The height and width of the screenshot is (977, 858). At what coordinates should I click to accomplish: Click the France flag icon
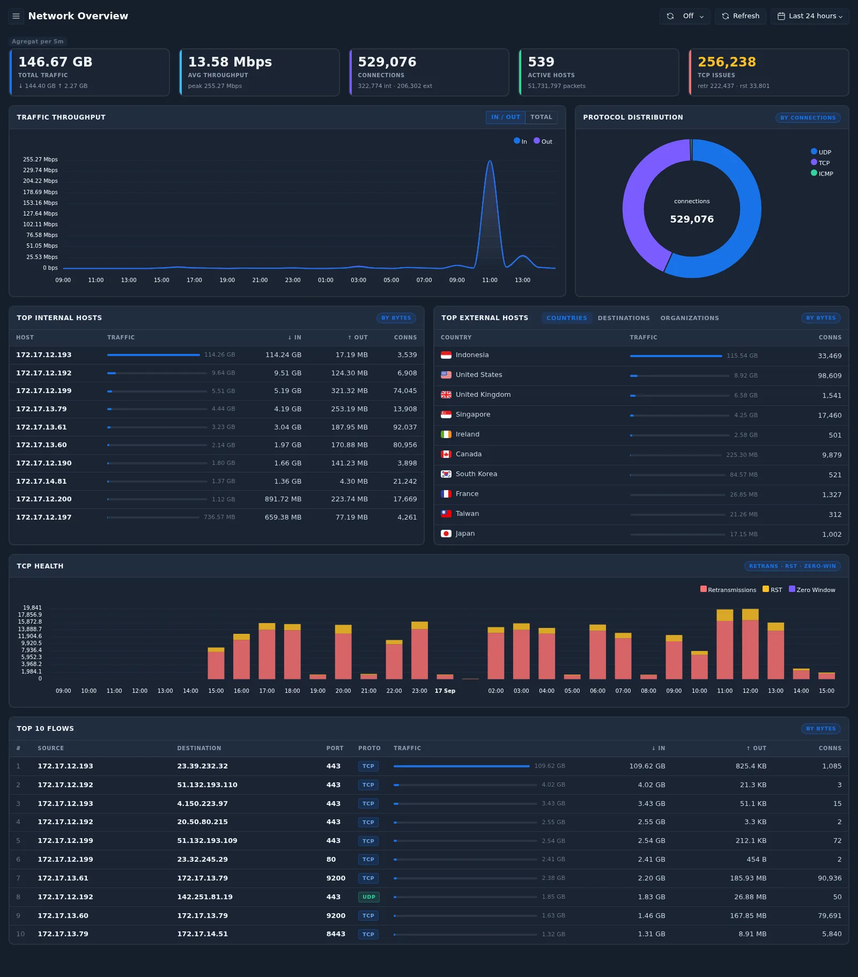point(446,494)
